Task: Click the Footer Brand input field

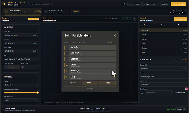Action: 21,51
